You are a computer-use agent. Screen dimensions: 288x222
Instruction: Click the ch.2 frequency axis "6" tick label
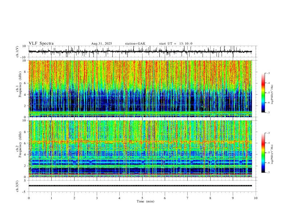point(25,143)
